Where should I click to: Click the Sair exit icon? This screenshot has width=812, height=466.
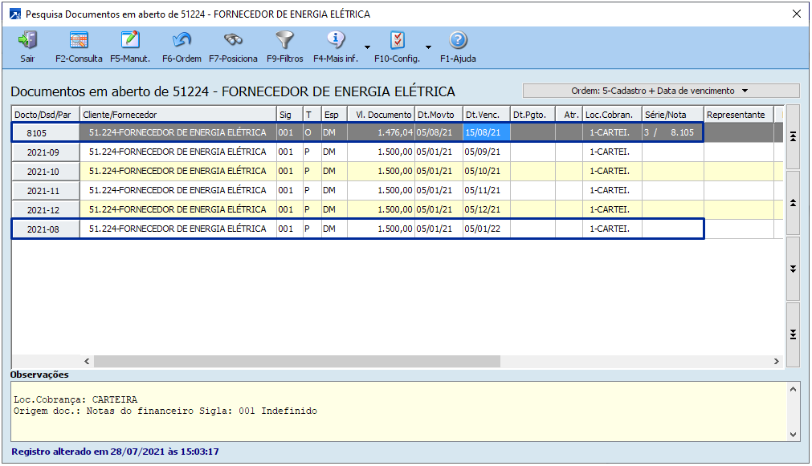(x=27, y=40)
